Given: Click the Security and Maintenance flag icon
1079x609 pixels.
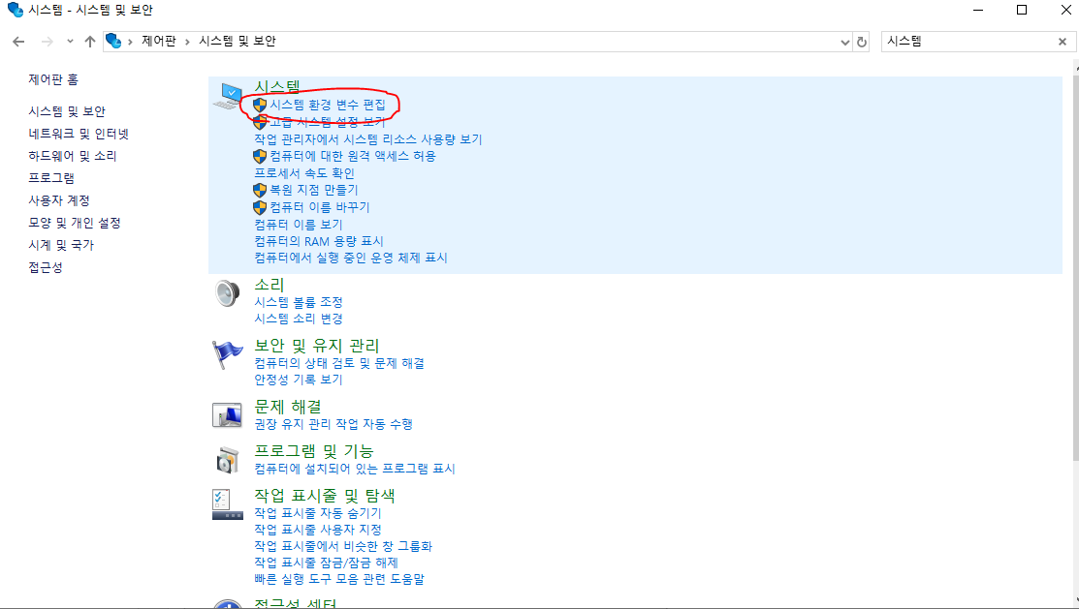Looking at the screenshot, I should point(228,354).
